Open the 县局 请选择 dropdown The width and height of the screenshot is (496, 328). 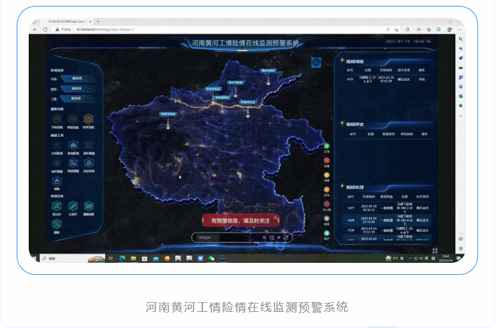pyautogui.click(x=78, y=89)
